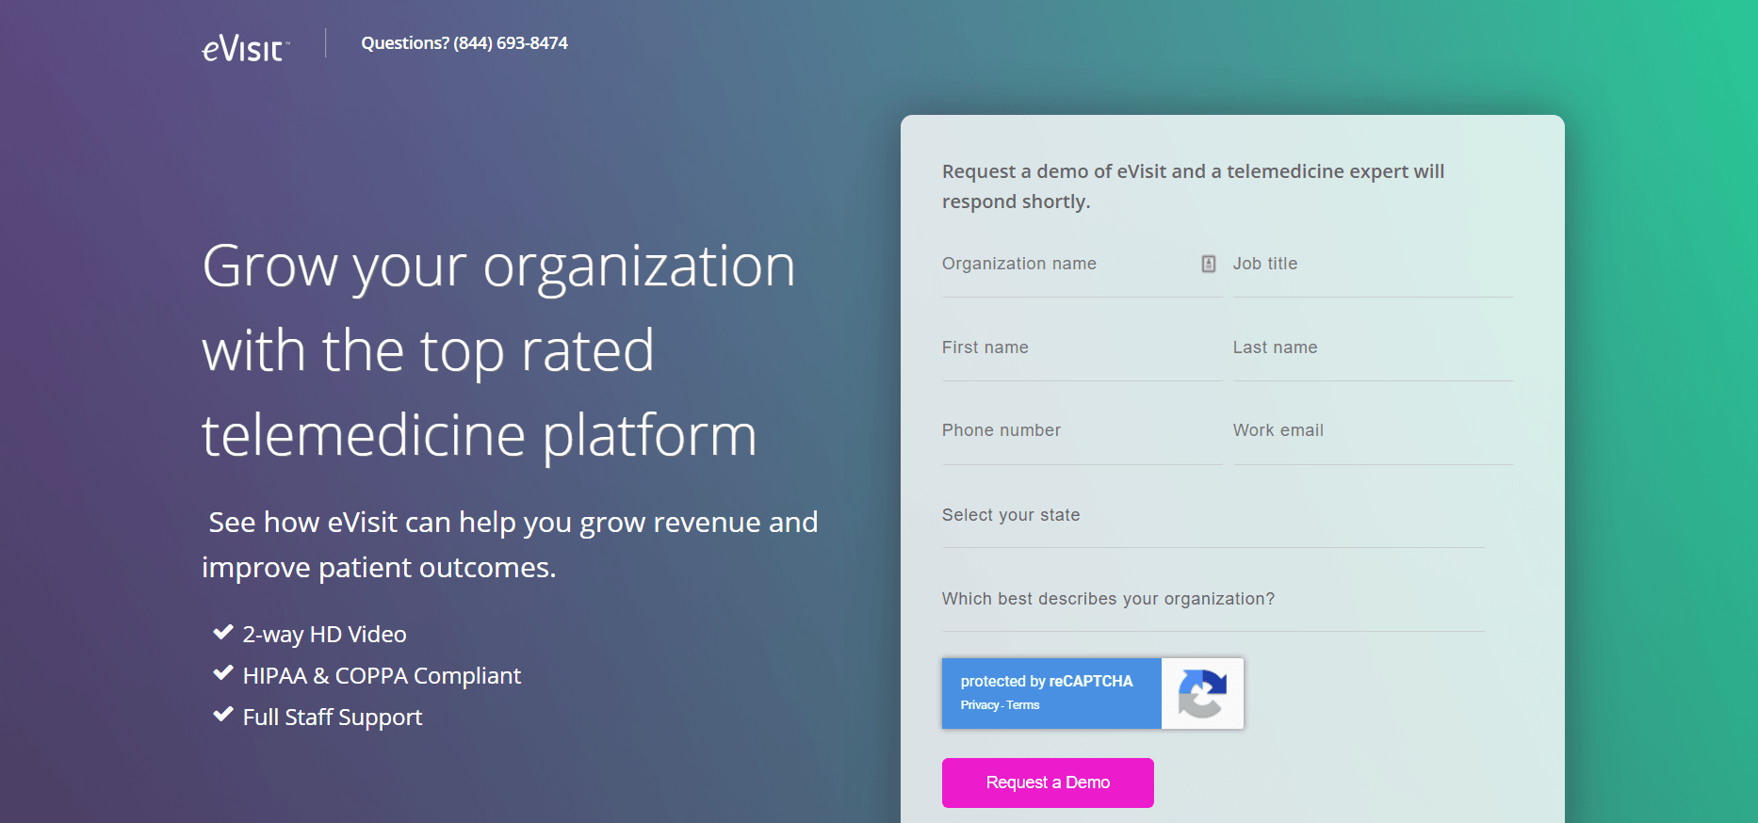The width and height of the screenshot is (1758, 823).
Task: Click the checkmark beside 2-way HD Video
Action: (x=223, y=632)
